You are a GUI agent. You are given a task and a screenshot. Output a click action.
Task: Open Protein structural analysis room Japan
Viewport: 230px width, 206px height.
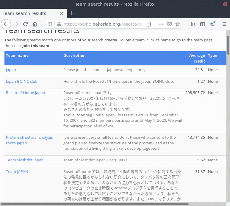29,140
